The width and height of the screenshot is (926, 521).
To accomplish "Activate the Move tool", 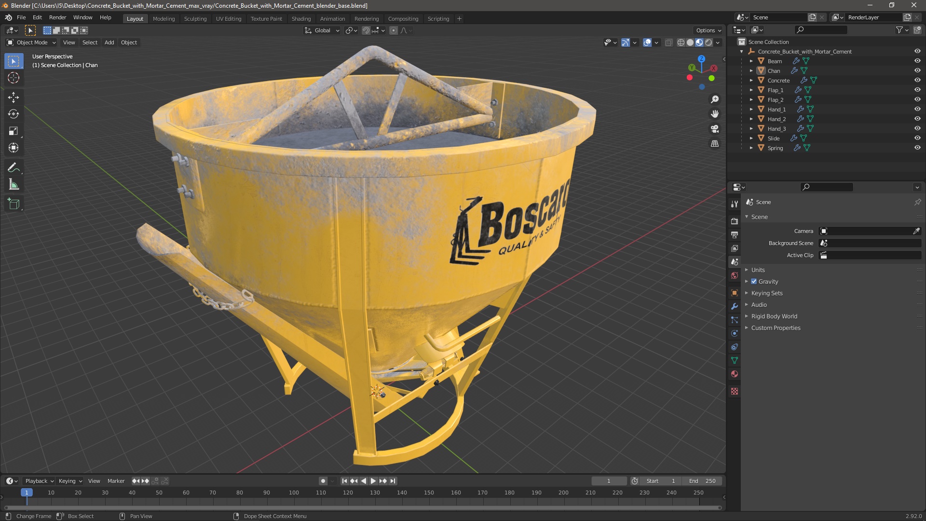I will [x=14, y=97].
